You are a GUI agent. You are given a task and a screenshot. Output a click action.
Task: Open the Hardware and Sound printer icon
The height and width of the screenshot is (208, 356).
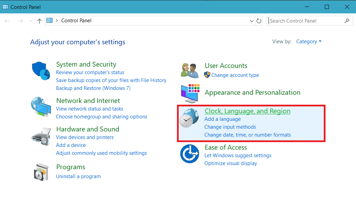[x=41, y=136]
